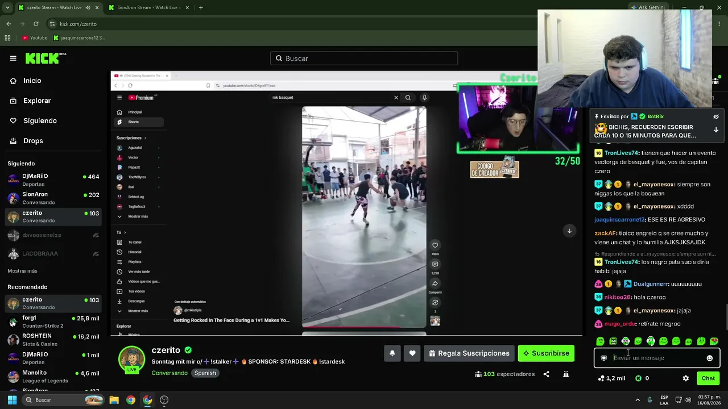This screenshot has height=409, width=728.
Task: Hide the pinned BotRix message
Action: [716, 116]
